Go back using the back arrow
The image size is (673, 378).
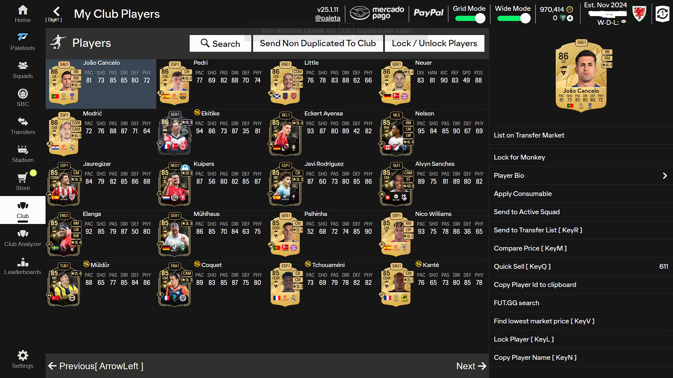point(56,11)
